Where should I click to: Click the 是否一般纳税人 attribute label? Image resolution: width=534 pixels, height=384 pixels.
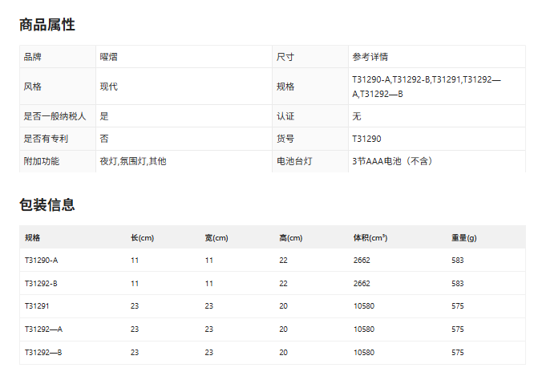(x=55, y=116)
